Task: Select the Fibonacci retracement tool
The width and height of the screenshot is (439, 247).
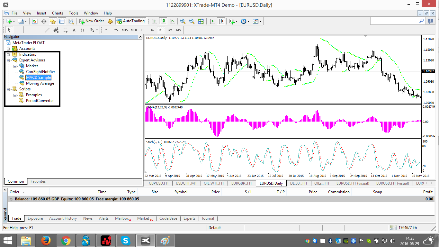Action: coord(65,30)
